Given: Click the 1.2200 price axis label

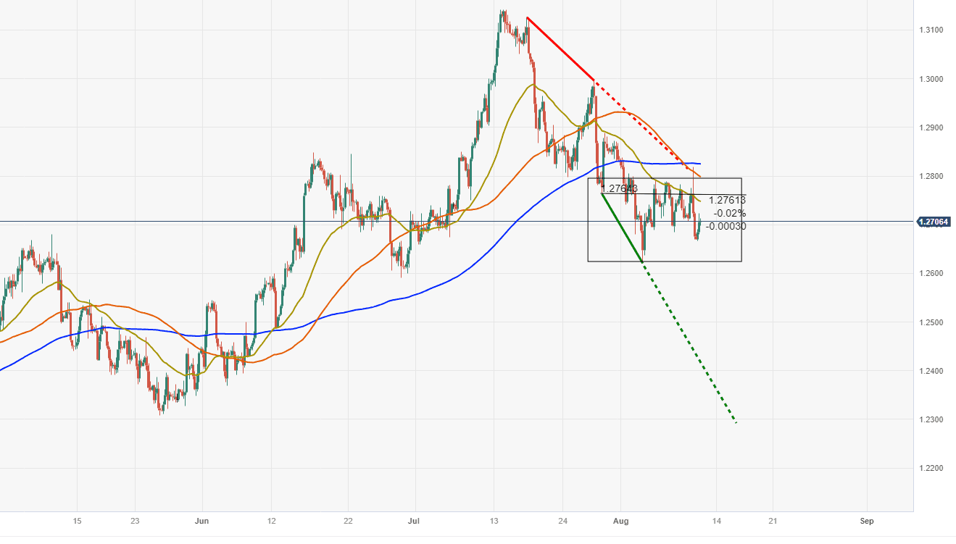Looking at the screenshot, I should pyautogui.click(x=931, y=469).
